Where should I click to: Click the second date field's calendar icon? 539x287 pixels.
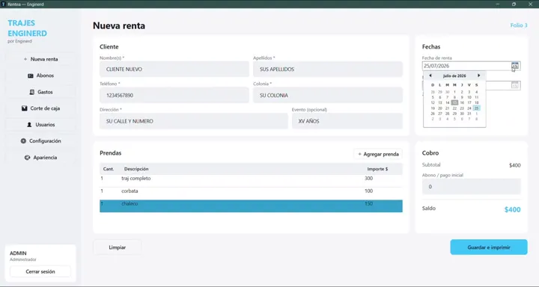514,85
